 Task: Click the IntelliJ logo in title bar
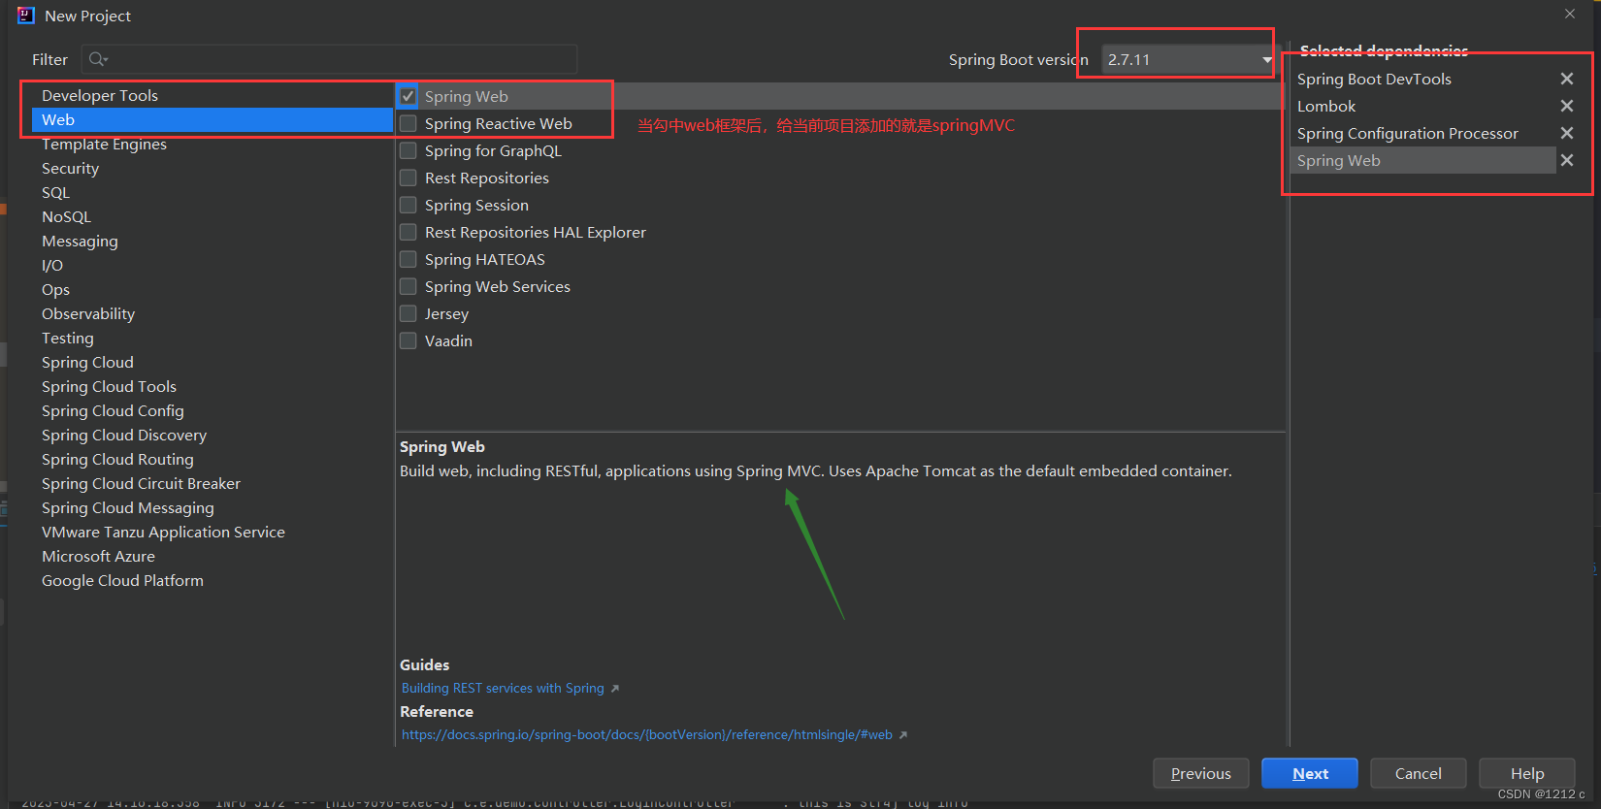(x=26, y=16)
